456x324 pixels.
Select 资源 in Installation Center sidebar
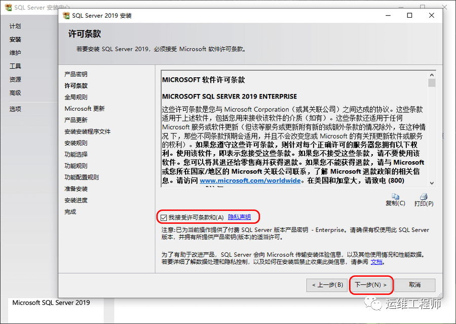click(x=15, y=79)
